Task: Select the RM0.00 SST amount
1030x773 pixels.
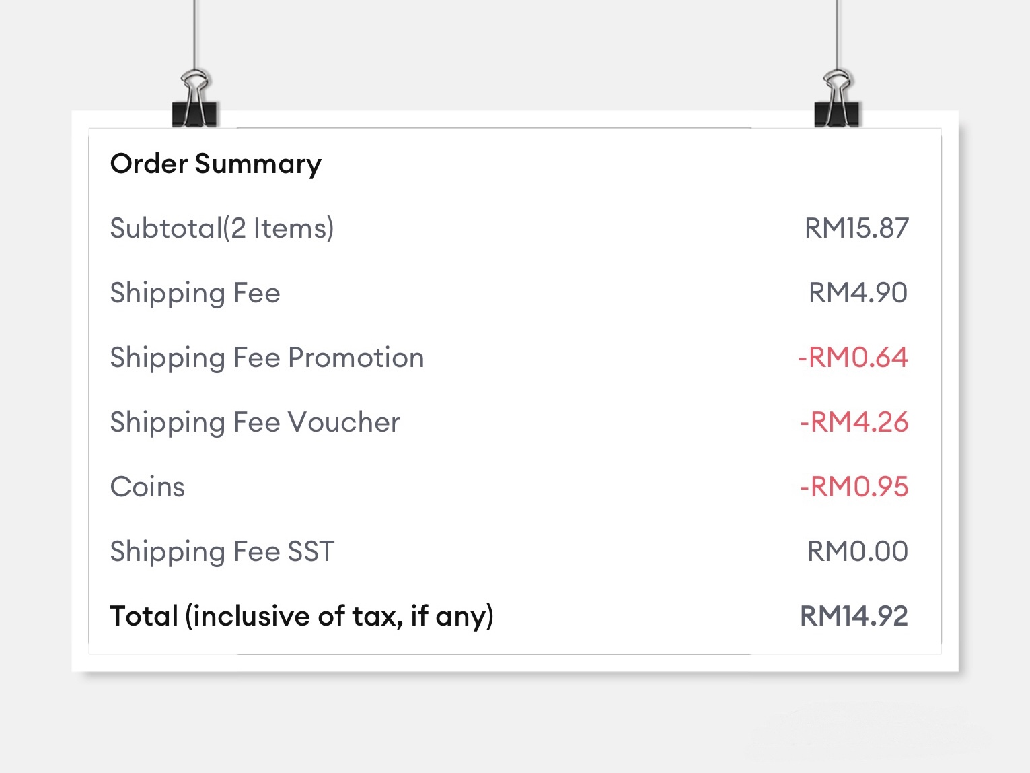Action: click(x=858, y=551)
